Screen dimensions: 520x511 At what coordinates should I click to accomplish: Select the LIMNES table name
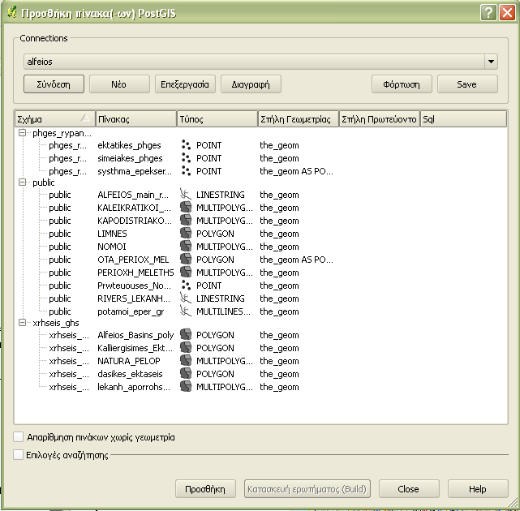coord(112,234)
